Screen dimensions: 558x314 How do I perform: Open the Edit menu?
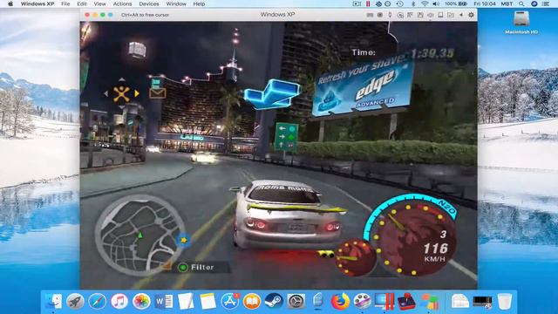pyautogui.click(x=82, y=3)
